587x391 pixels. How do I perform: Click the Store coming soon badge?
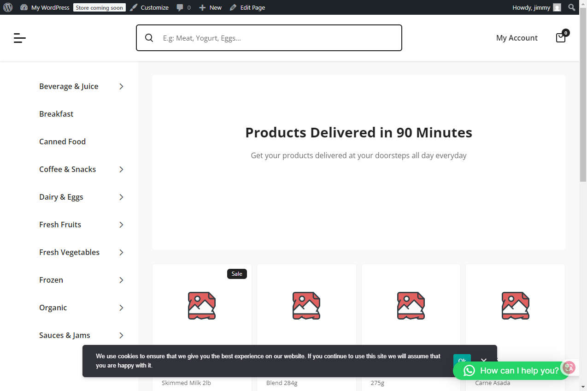100,7
